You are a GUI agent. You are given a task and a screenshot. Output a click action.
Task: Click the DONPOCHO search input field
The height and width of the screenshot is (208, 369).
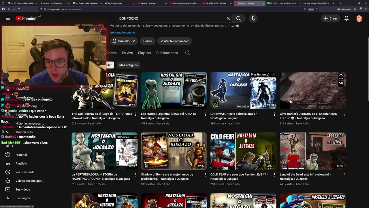pyautogui.click(x=170, y=18)
